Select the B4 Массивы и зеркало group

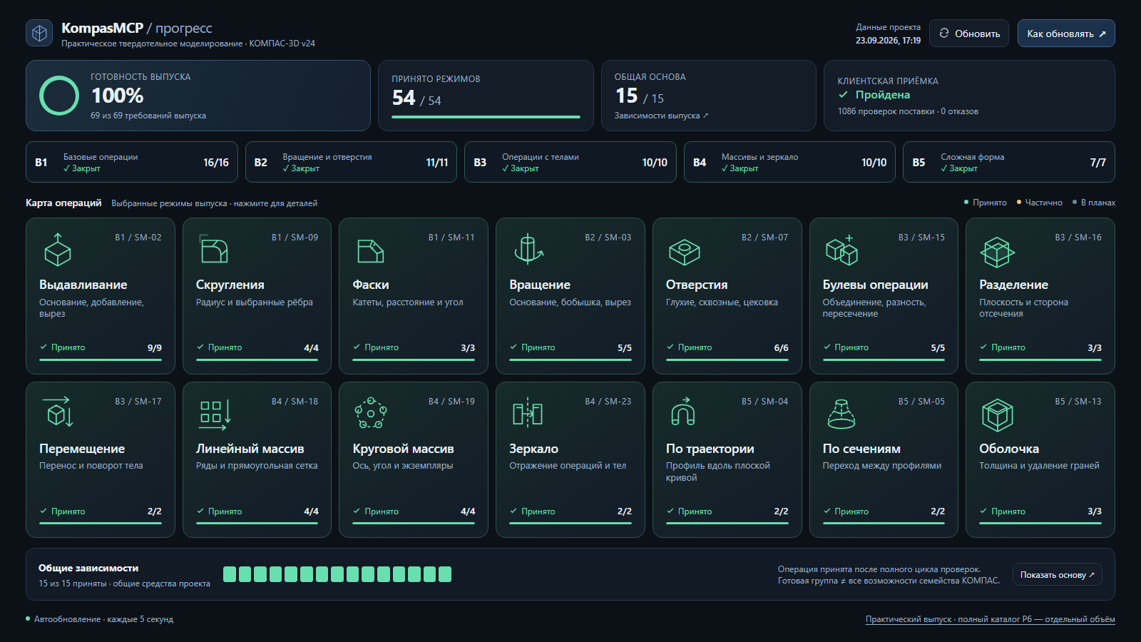789,162
